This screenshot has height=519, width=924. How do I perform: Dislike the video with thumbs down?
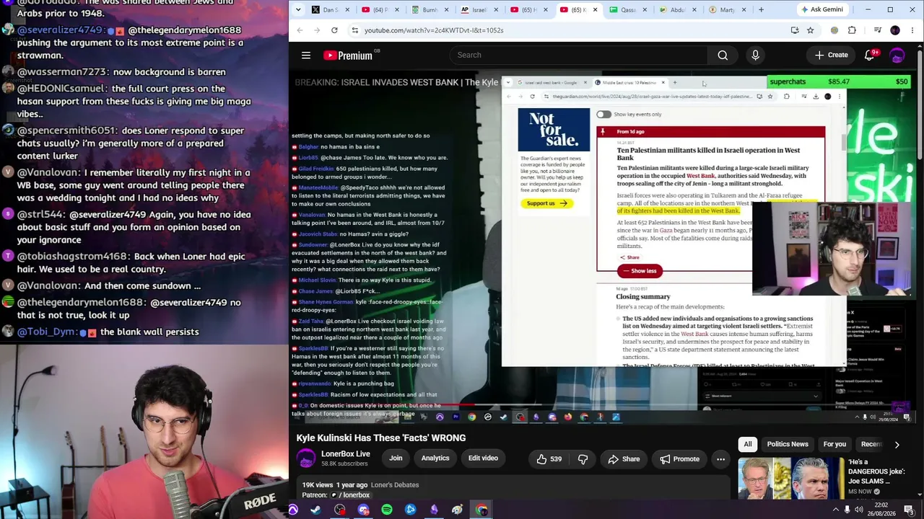(x=583, y=459)
